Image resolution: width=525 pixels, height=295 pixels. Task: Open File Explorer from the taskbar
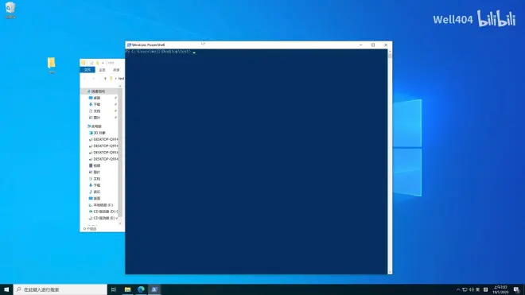(x=127, y=289)
